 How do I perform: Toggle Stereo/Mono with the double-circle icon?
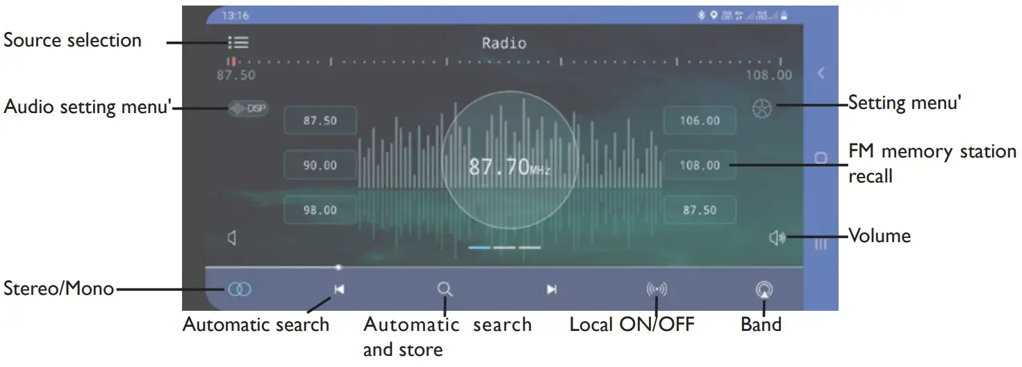tap(240, 289)
